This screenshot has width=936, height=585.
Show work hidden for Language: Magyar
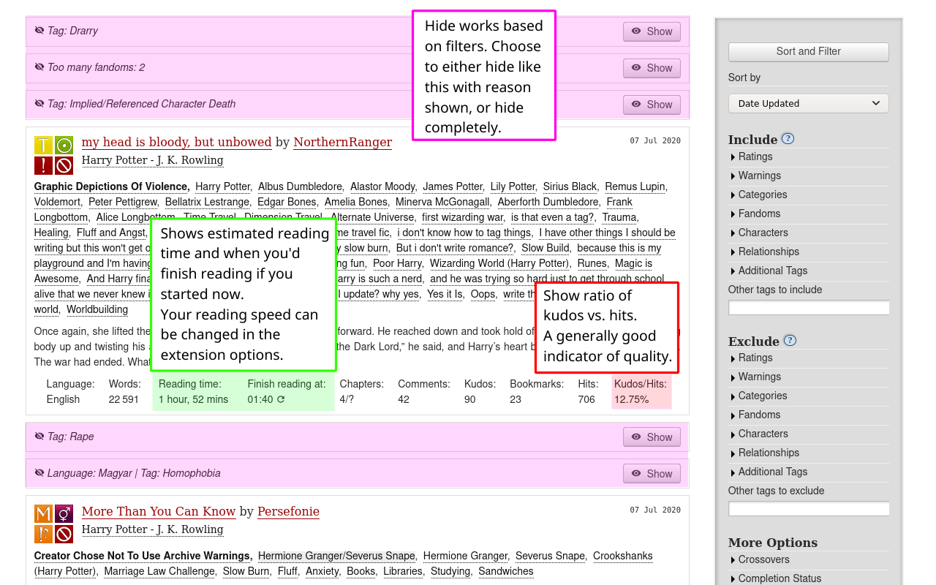(652, 474)
